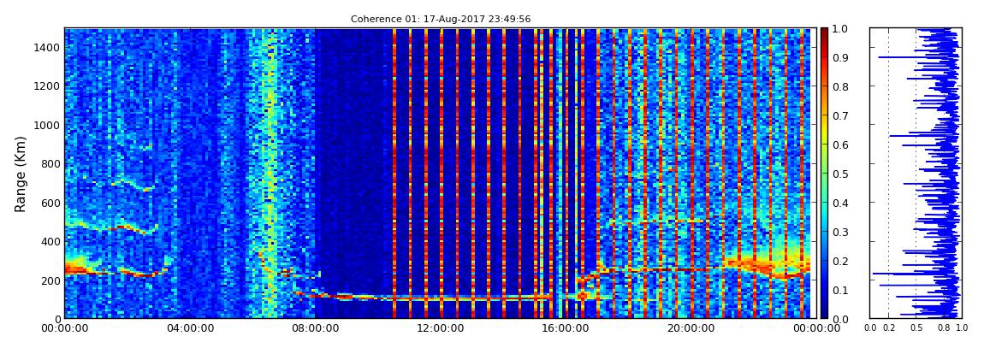The height and width of the screenshot is (348, 984).
Task: Select the 04:00:00 time tick label
Action: 189,328
